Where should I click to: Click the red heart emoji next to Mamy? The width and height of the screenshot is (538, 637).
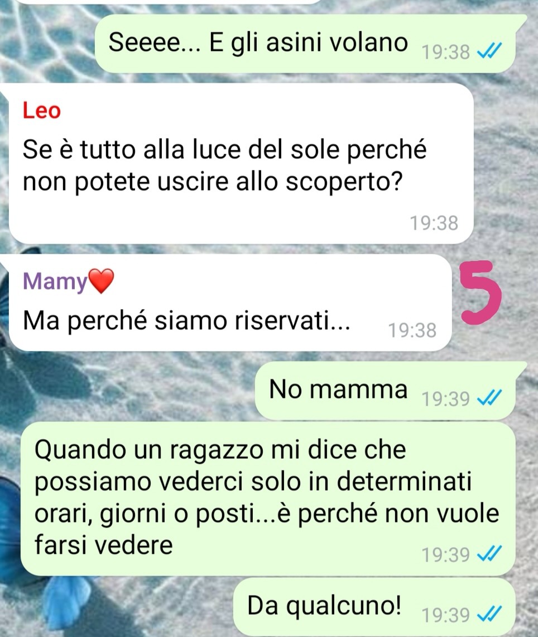coord(101,281)
